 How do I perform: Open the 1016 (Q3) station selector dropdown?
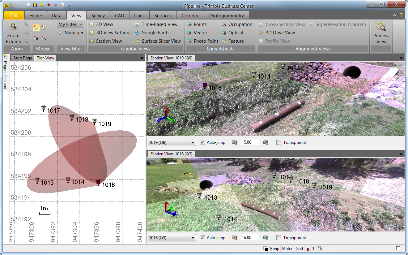tap(193, 238)
